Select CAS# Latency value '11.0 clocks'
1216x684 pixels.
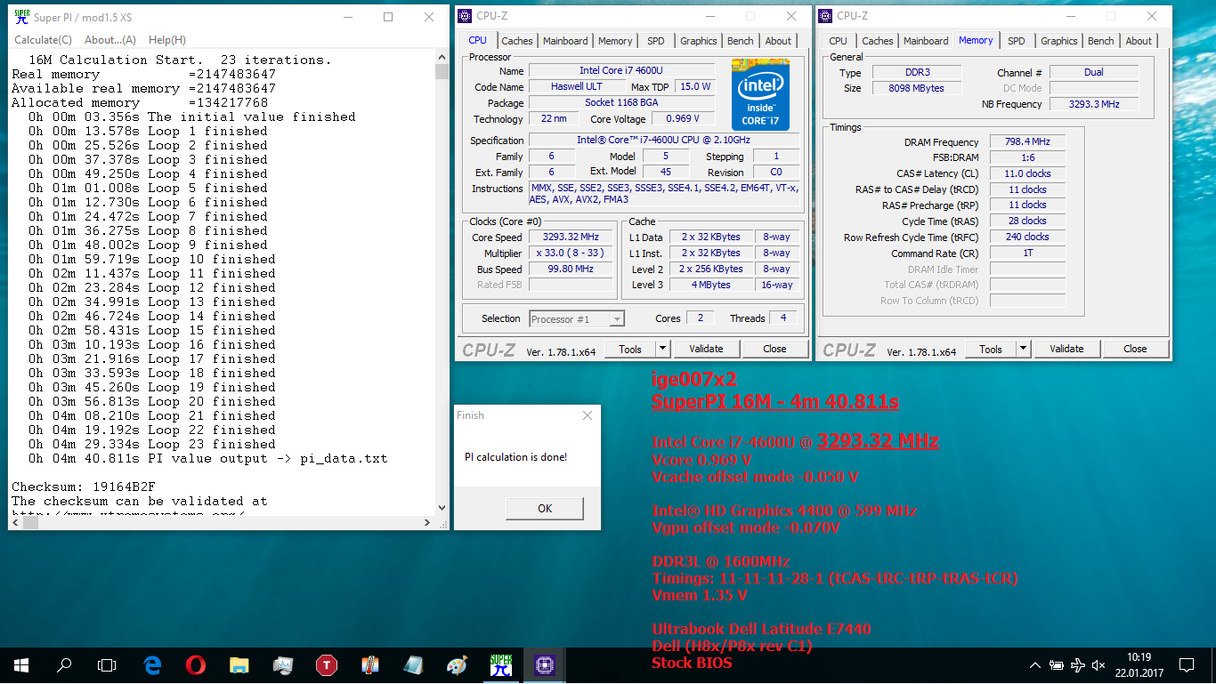(x=1027, y=174)
